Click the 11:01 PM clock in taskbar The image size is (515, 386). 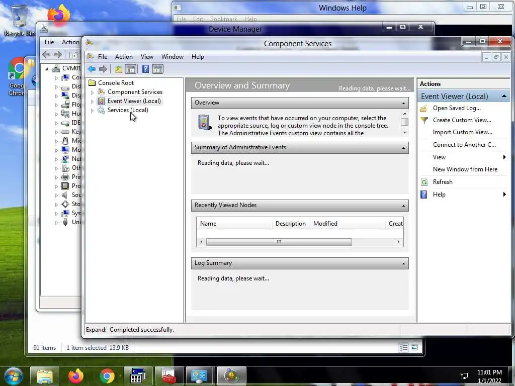[489, 372]
